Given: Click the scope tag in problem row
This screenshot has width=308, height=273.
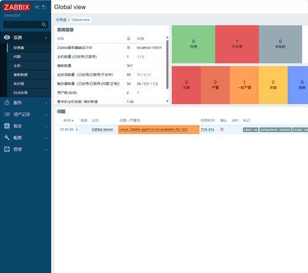Looking at the screenshot, I should 300,130.
